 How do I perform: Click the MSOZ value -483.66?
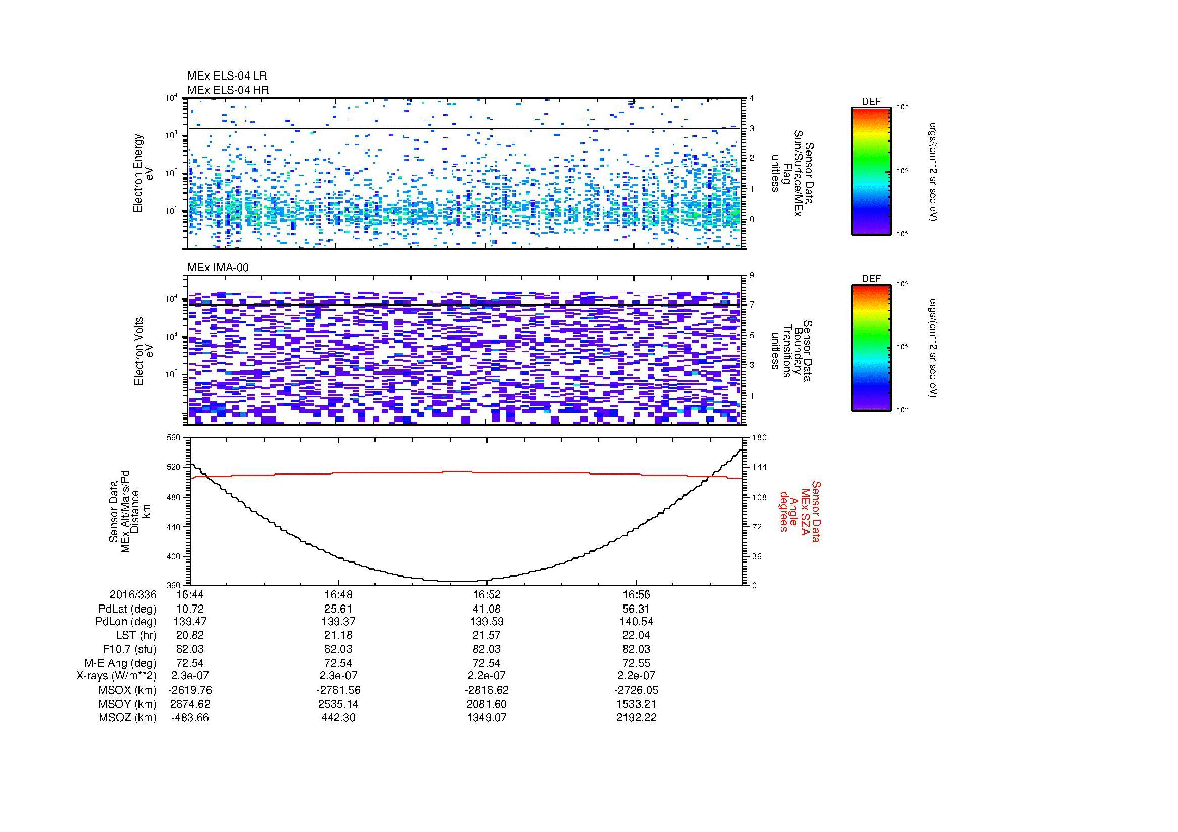[x=190, y=718]
